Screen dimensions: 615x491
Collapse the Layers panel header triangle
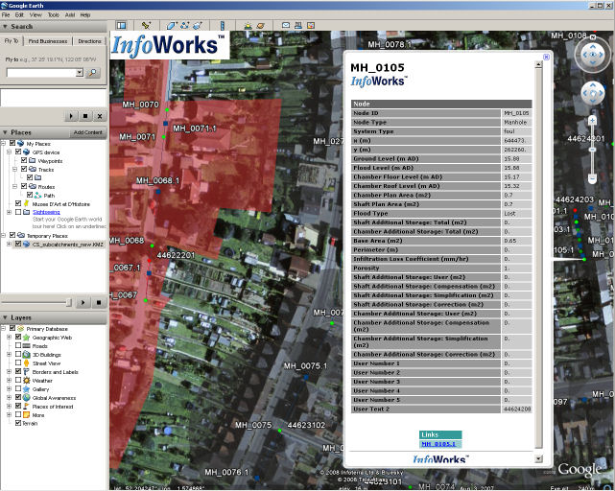pyautogui.click(x=5, y=317)
